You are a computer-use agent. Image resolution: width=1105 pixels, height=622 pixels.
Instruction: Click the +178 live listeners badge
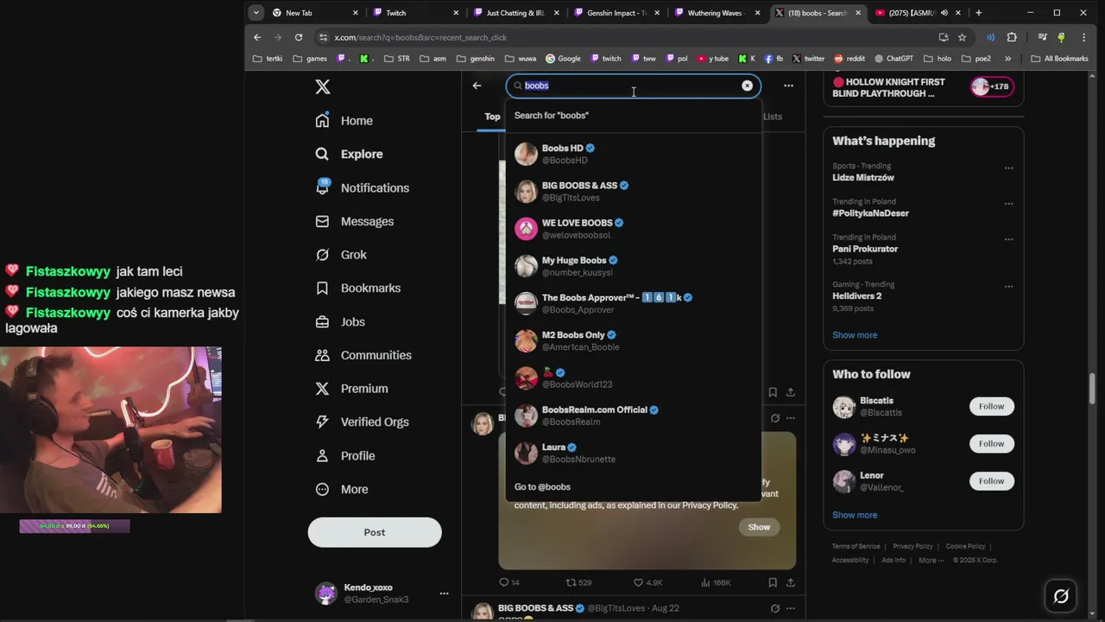coord(991,86)
